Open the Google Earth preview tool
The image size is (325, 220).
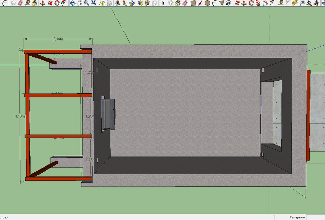[132, 3]
